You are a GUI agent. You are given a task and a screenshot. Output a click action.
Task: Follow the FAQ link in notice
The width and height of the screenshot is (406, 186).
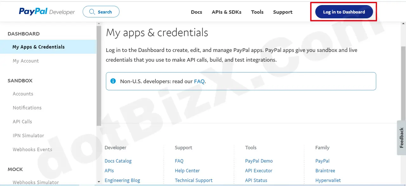pyautogui.click(x=199, y=81)
